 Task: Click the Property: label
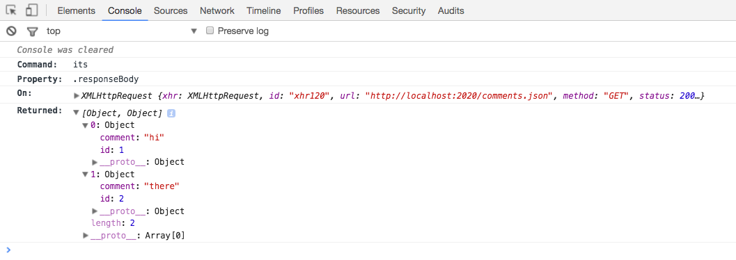[40, 79]
